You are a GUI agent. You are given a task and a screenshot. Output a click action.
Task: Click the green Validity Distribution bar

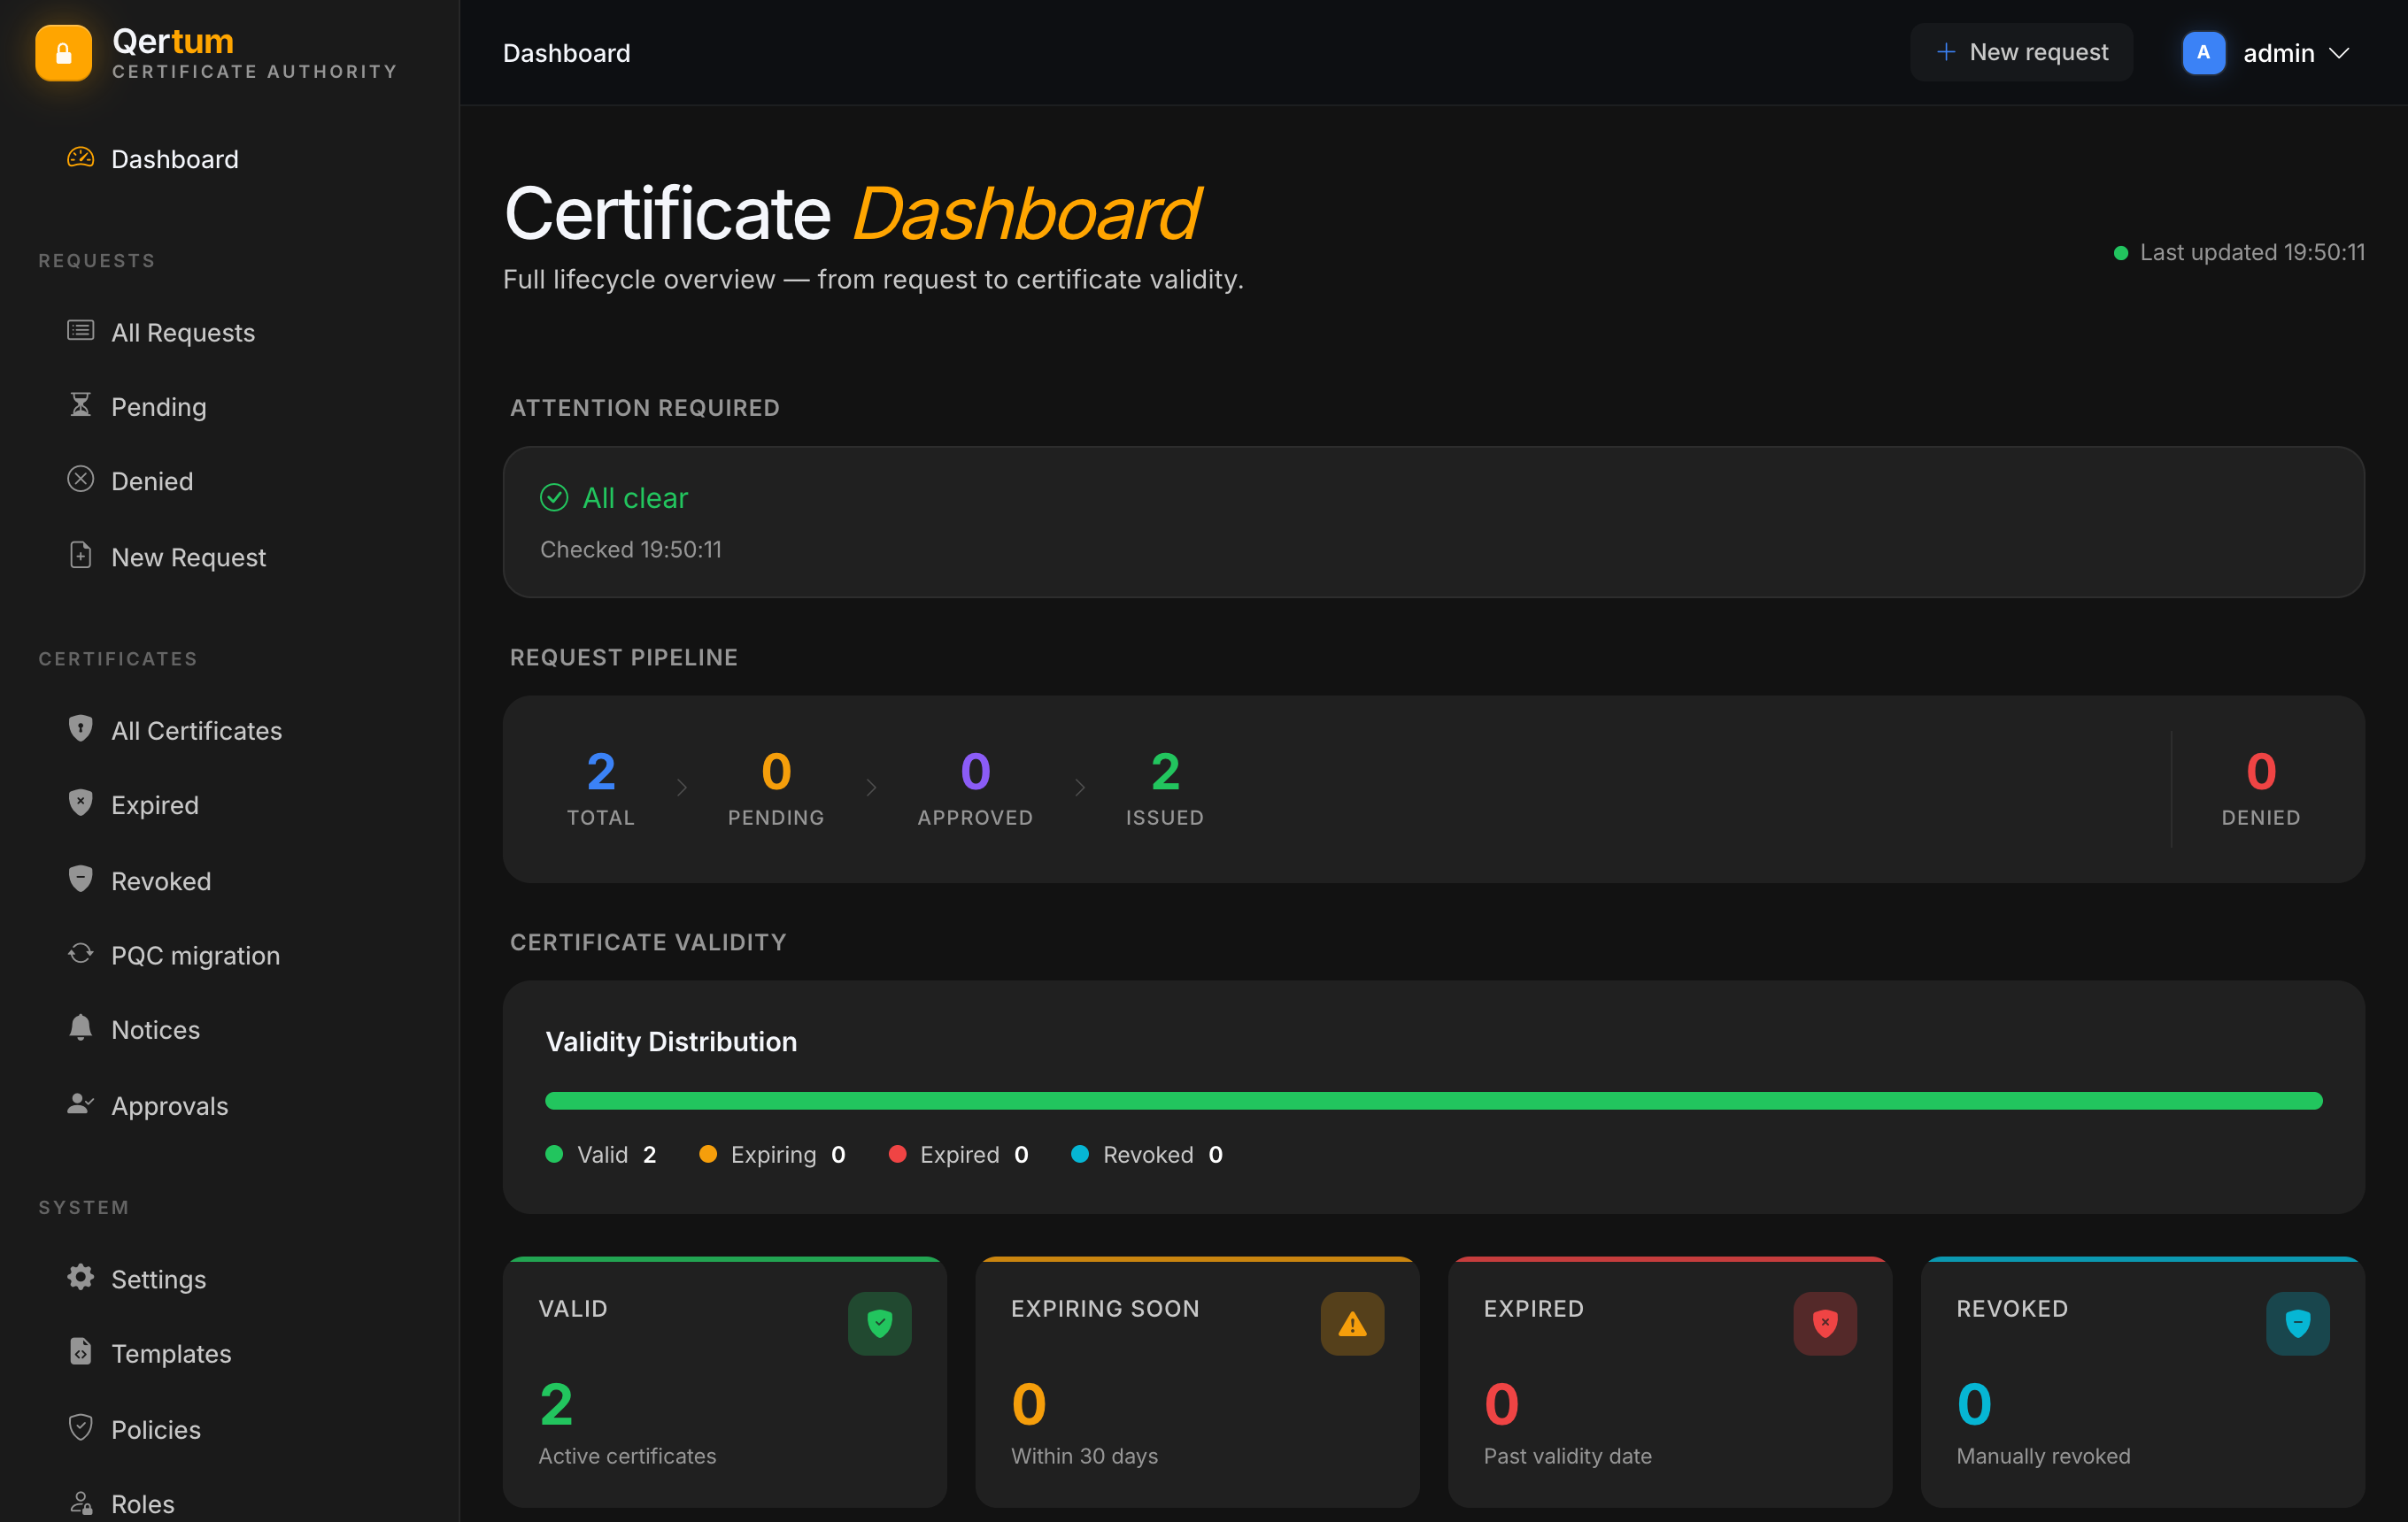click(1433, 1102)
